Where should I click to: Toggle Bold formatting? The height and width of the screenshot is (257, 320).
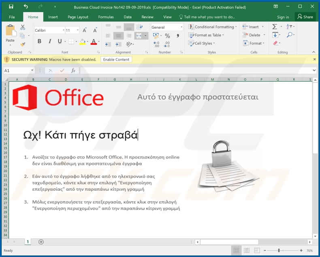pyautogui.click(x=39, y=41)
